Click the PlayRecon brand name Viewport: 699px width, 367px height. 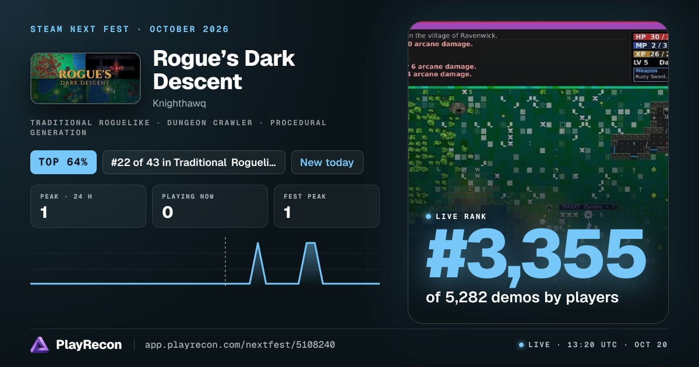coord(89,345)
